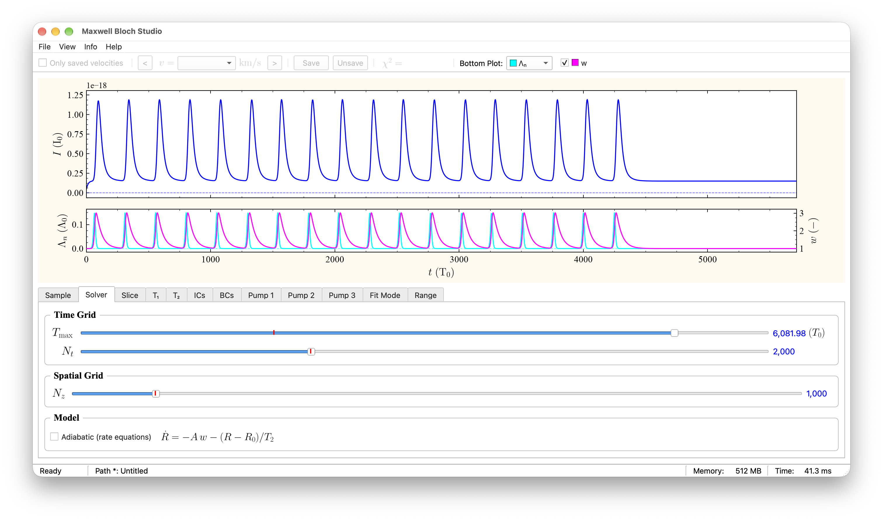Image resolution: width=883 pixels, height=520 pixels.
Task: Click the previous velocity arrow button
Action: click(x=145, y=63)
